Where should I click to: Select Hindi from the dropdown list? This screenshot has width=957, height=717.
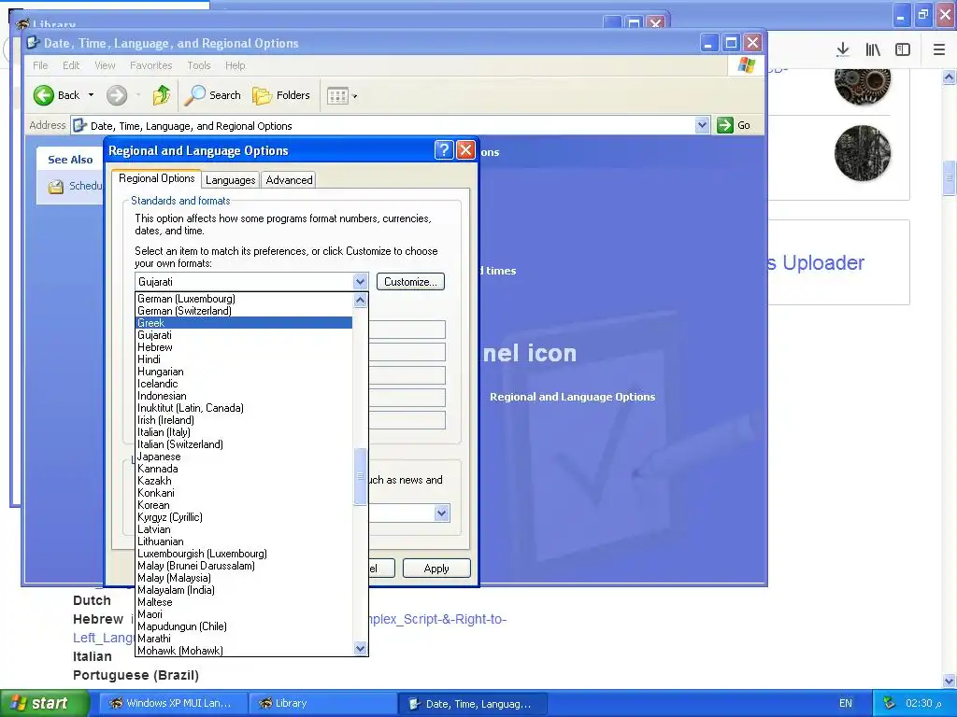pos(244,359)
